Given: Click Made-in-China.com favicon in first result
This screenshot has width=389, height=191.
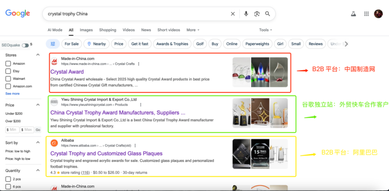Looking at the screenshot, I should point(54,61).
